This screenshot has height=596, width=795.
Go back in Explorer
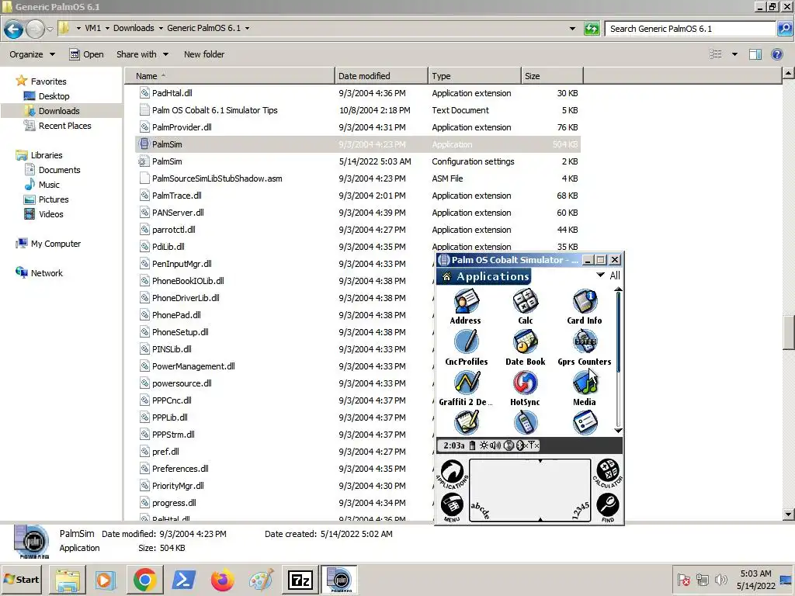(14, 29)
